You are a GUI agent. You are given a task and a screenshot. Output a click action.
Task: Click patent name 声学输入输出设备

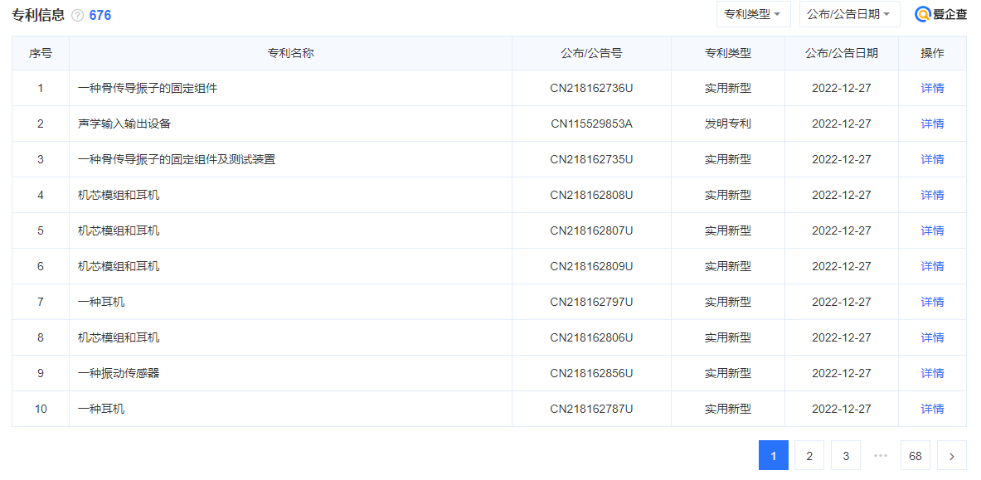coord(124,124)
